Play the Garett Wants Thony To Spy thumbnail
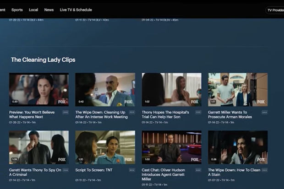Screen dimensions: 284x189 (39, 147)
